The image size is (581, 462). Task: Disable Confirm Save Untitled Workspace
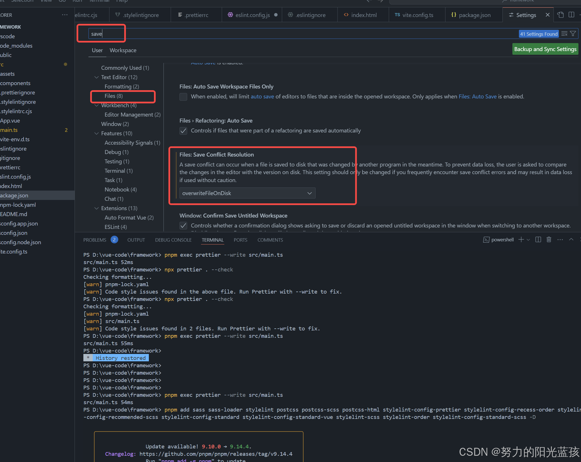pos(183,225)
